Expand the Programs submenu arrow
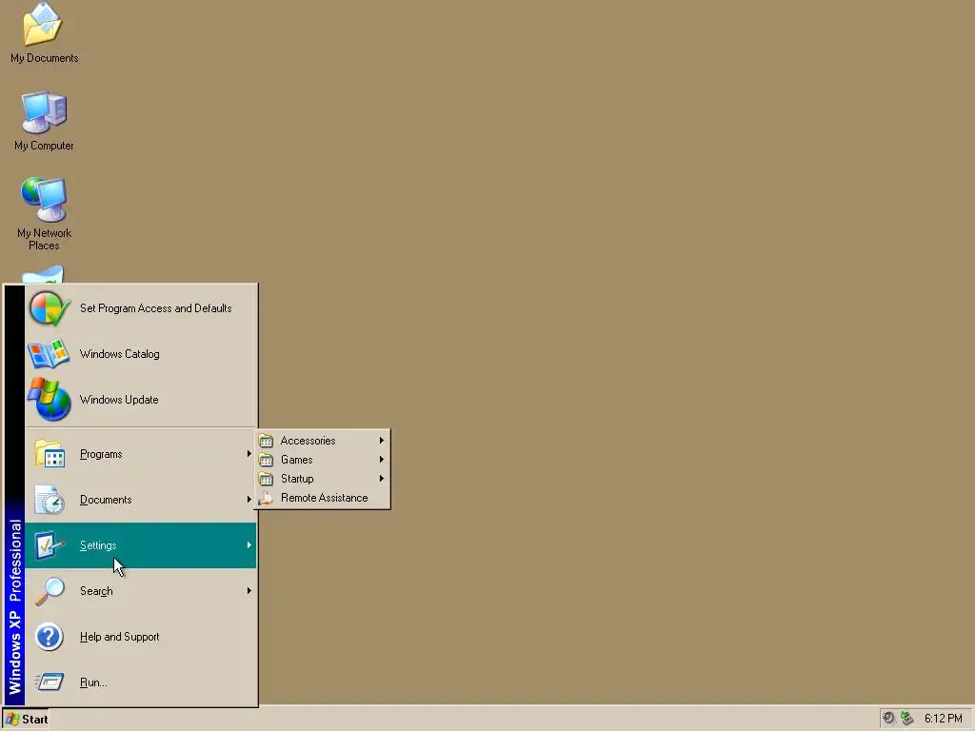 tap(249, 454)
